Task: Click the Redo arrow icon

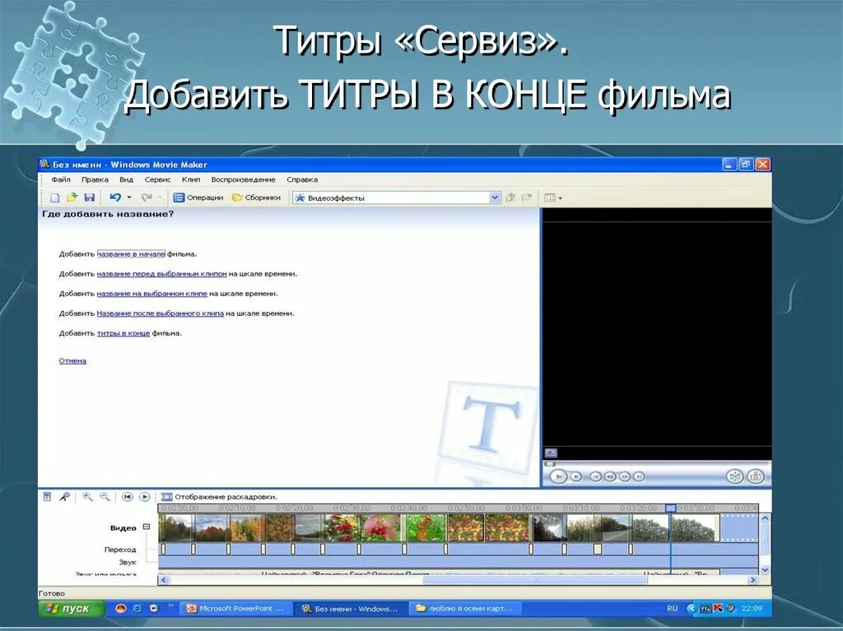Action: pos(147,197)
